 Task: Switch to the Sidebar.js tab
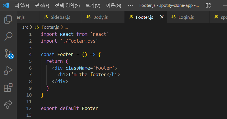click(60, 17)
